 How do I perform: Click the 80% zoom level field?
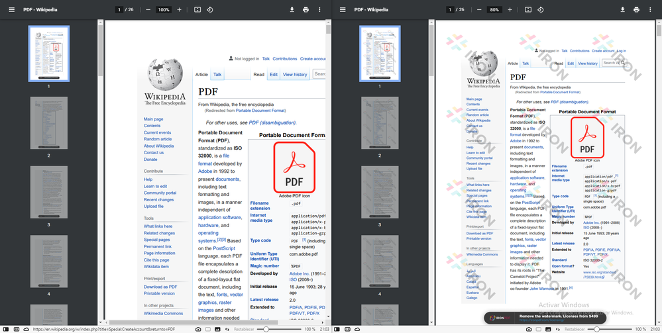coord(494,10)
